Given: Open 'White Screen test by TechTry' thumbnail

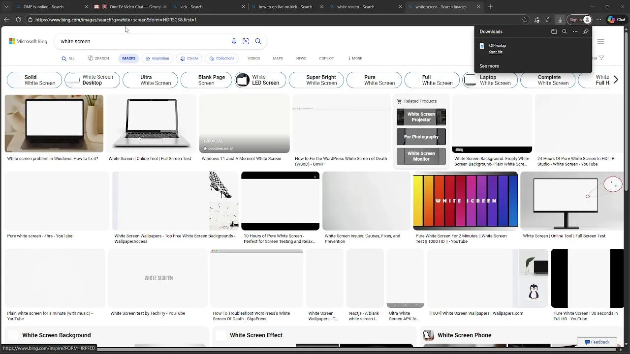Looking at the screenshot, I should [x=157, y=278].
